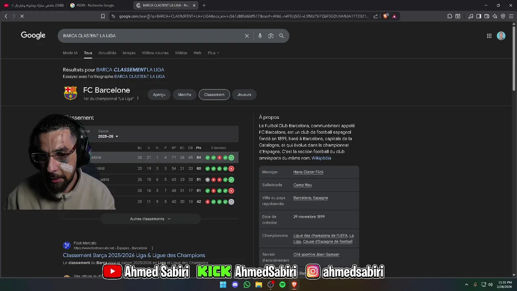Click the Joueurs button
Viewport: 517px width, 291px height.
(x=244, y=95)
